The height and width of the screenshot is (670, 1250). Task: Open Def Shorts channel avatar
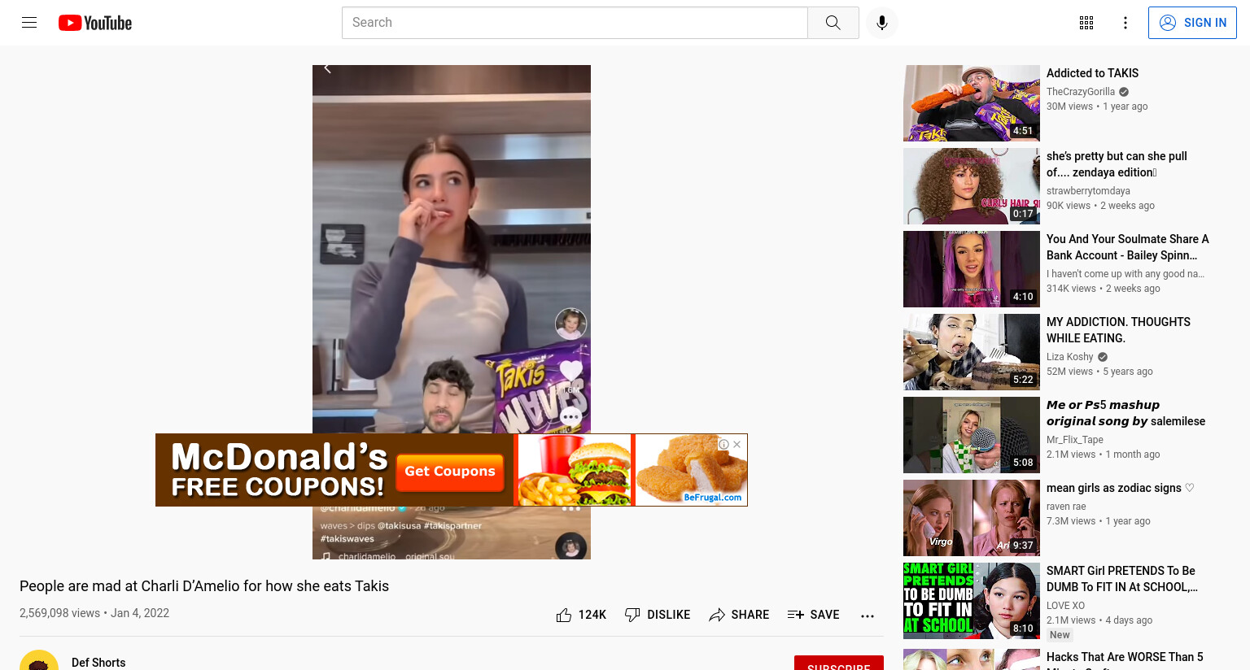39,662
